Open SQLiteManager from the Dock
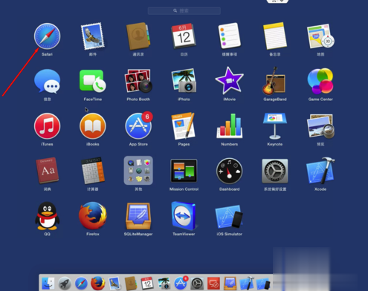368x291 pixels. [x=230, y=283]
